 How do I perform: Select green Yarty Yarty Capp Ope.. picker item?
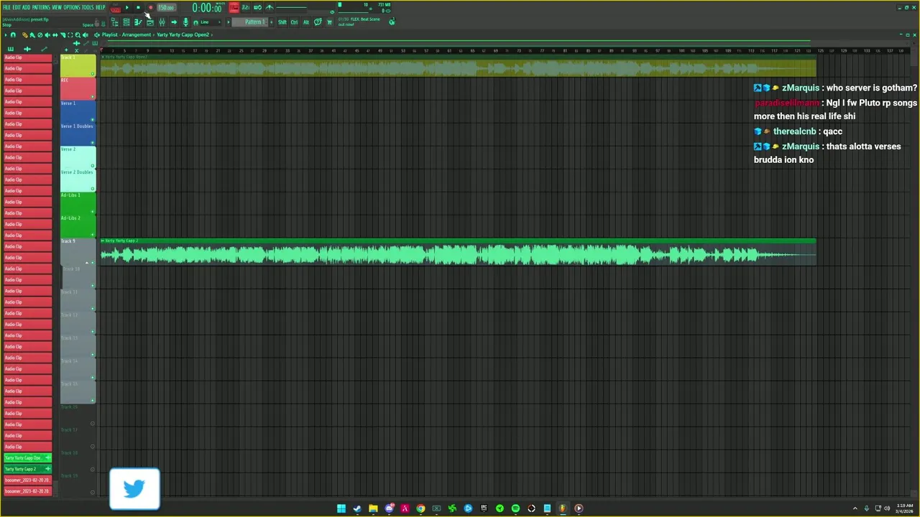(27, 457)
